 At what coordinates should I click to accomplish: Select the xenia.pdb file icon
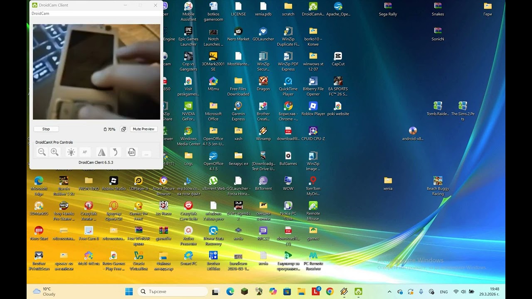pyautogui.click(x=263, y=9)
